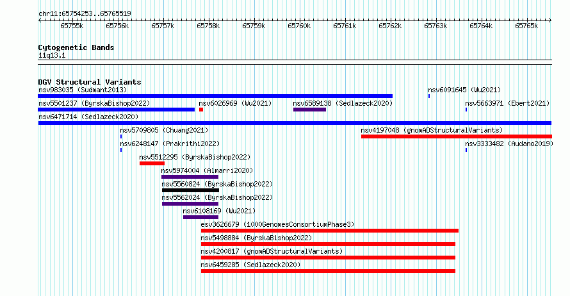Open the nsv6091645 (Wu2021) variant label
The image size is (570, 296).
(x=464, y=90)
